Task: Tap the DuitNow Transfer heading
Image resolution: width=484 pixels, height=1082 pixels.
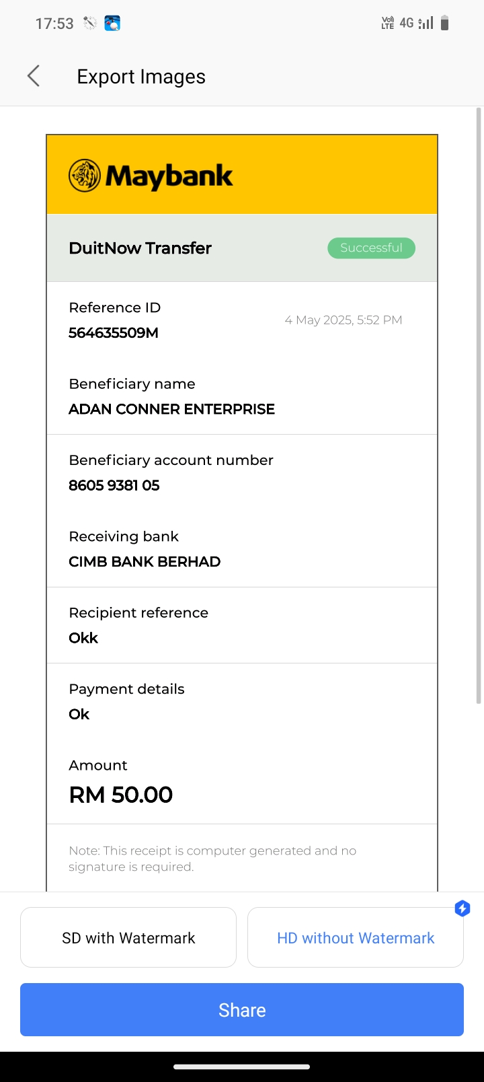Action: [x=140, y=248]
